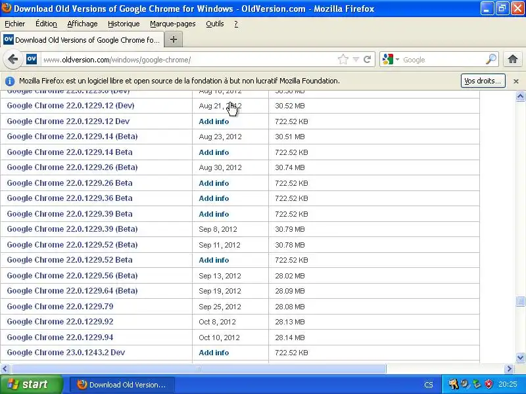Open the ? help menu

[236, 24]
